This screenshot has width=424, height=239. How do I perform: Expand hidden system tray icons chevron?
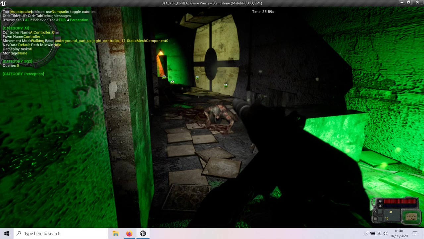click(x=366, y=233)
